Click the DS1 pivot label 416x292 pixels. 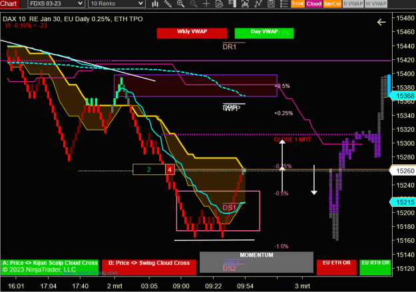tap(230, 208)
